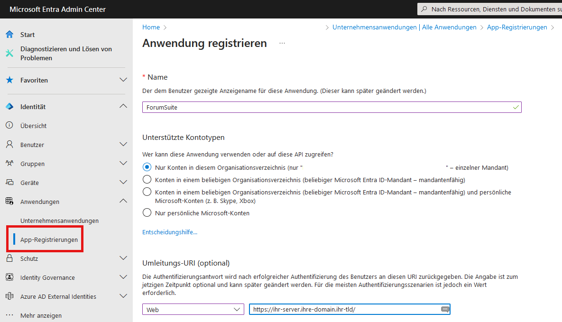Screen dimensions: 562x322
Task: Click the Benutzer person icon
Action: (x=9, y=145)
